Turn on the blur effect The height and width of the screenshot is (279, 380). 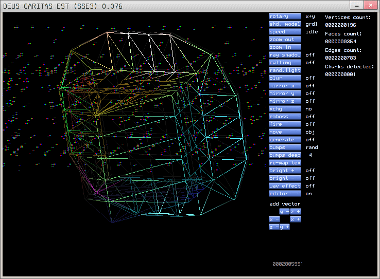point(285,78)
